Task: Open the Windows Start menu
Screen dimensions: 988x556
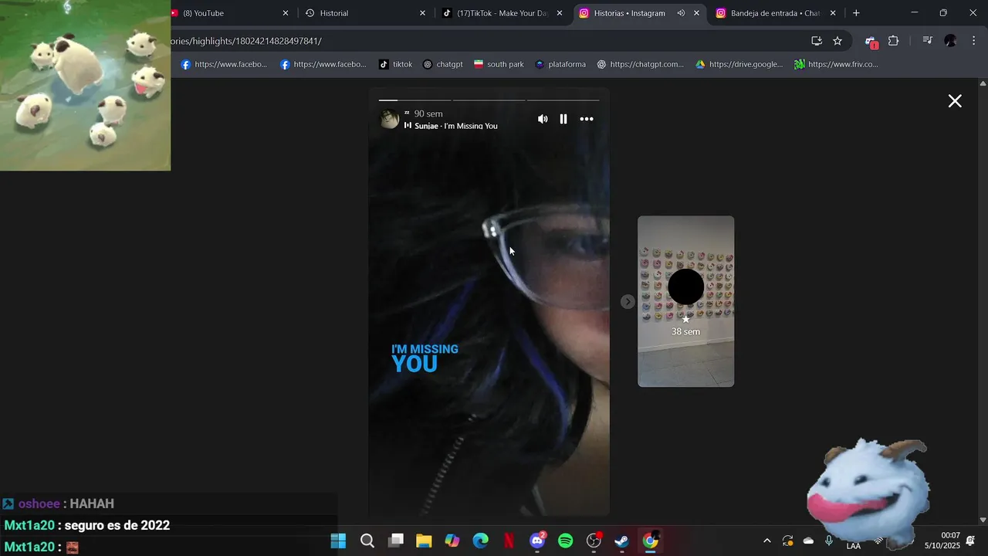Action: click(x=338, y=541)
